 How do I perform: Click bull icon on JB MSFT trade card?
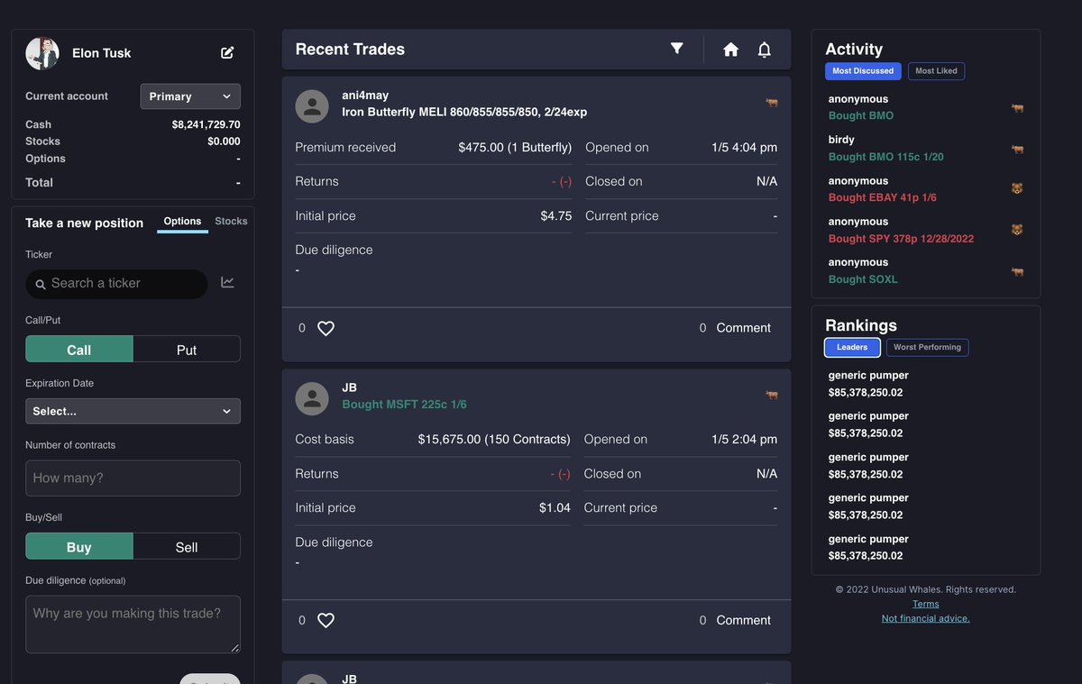coord(772,395)
